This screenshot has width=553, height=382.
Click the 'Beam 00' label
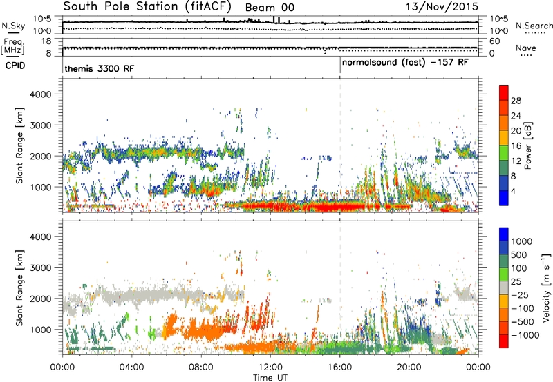pos(270,8)
